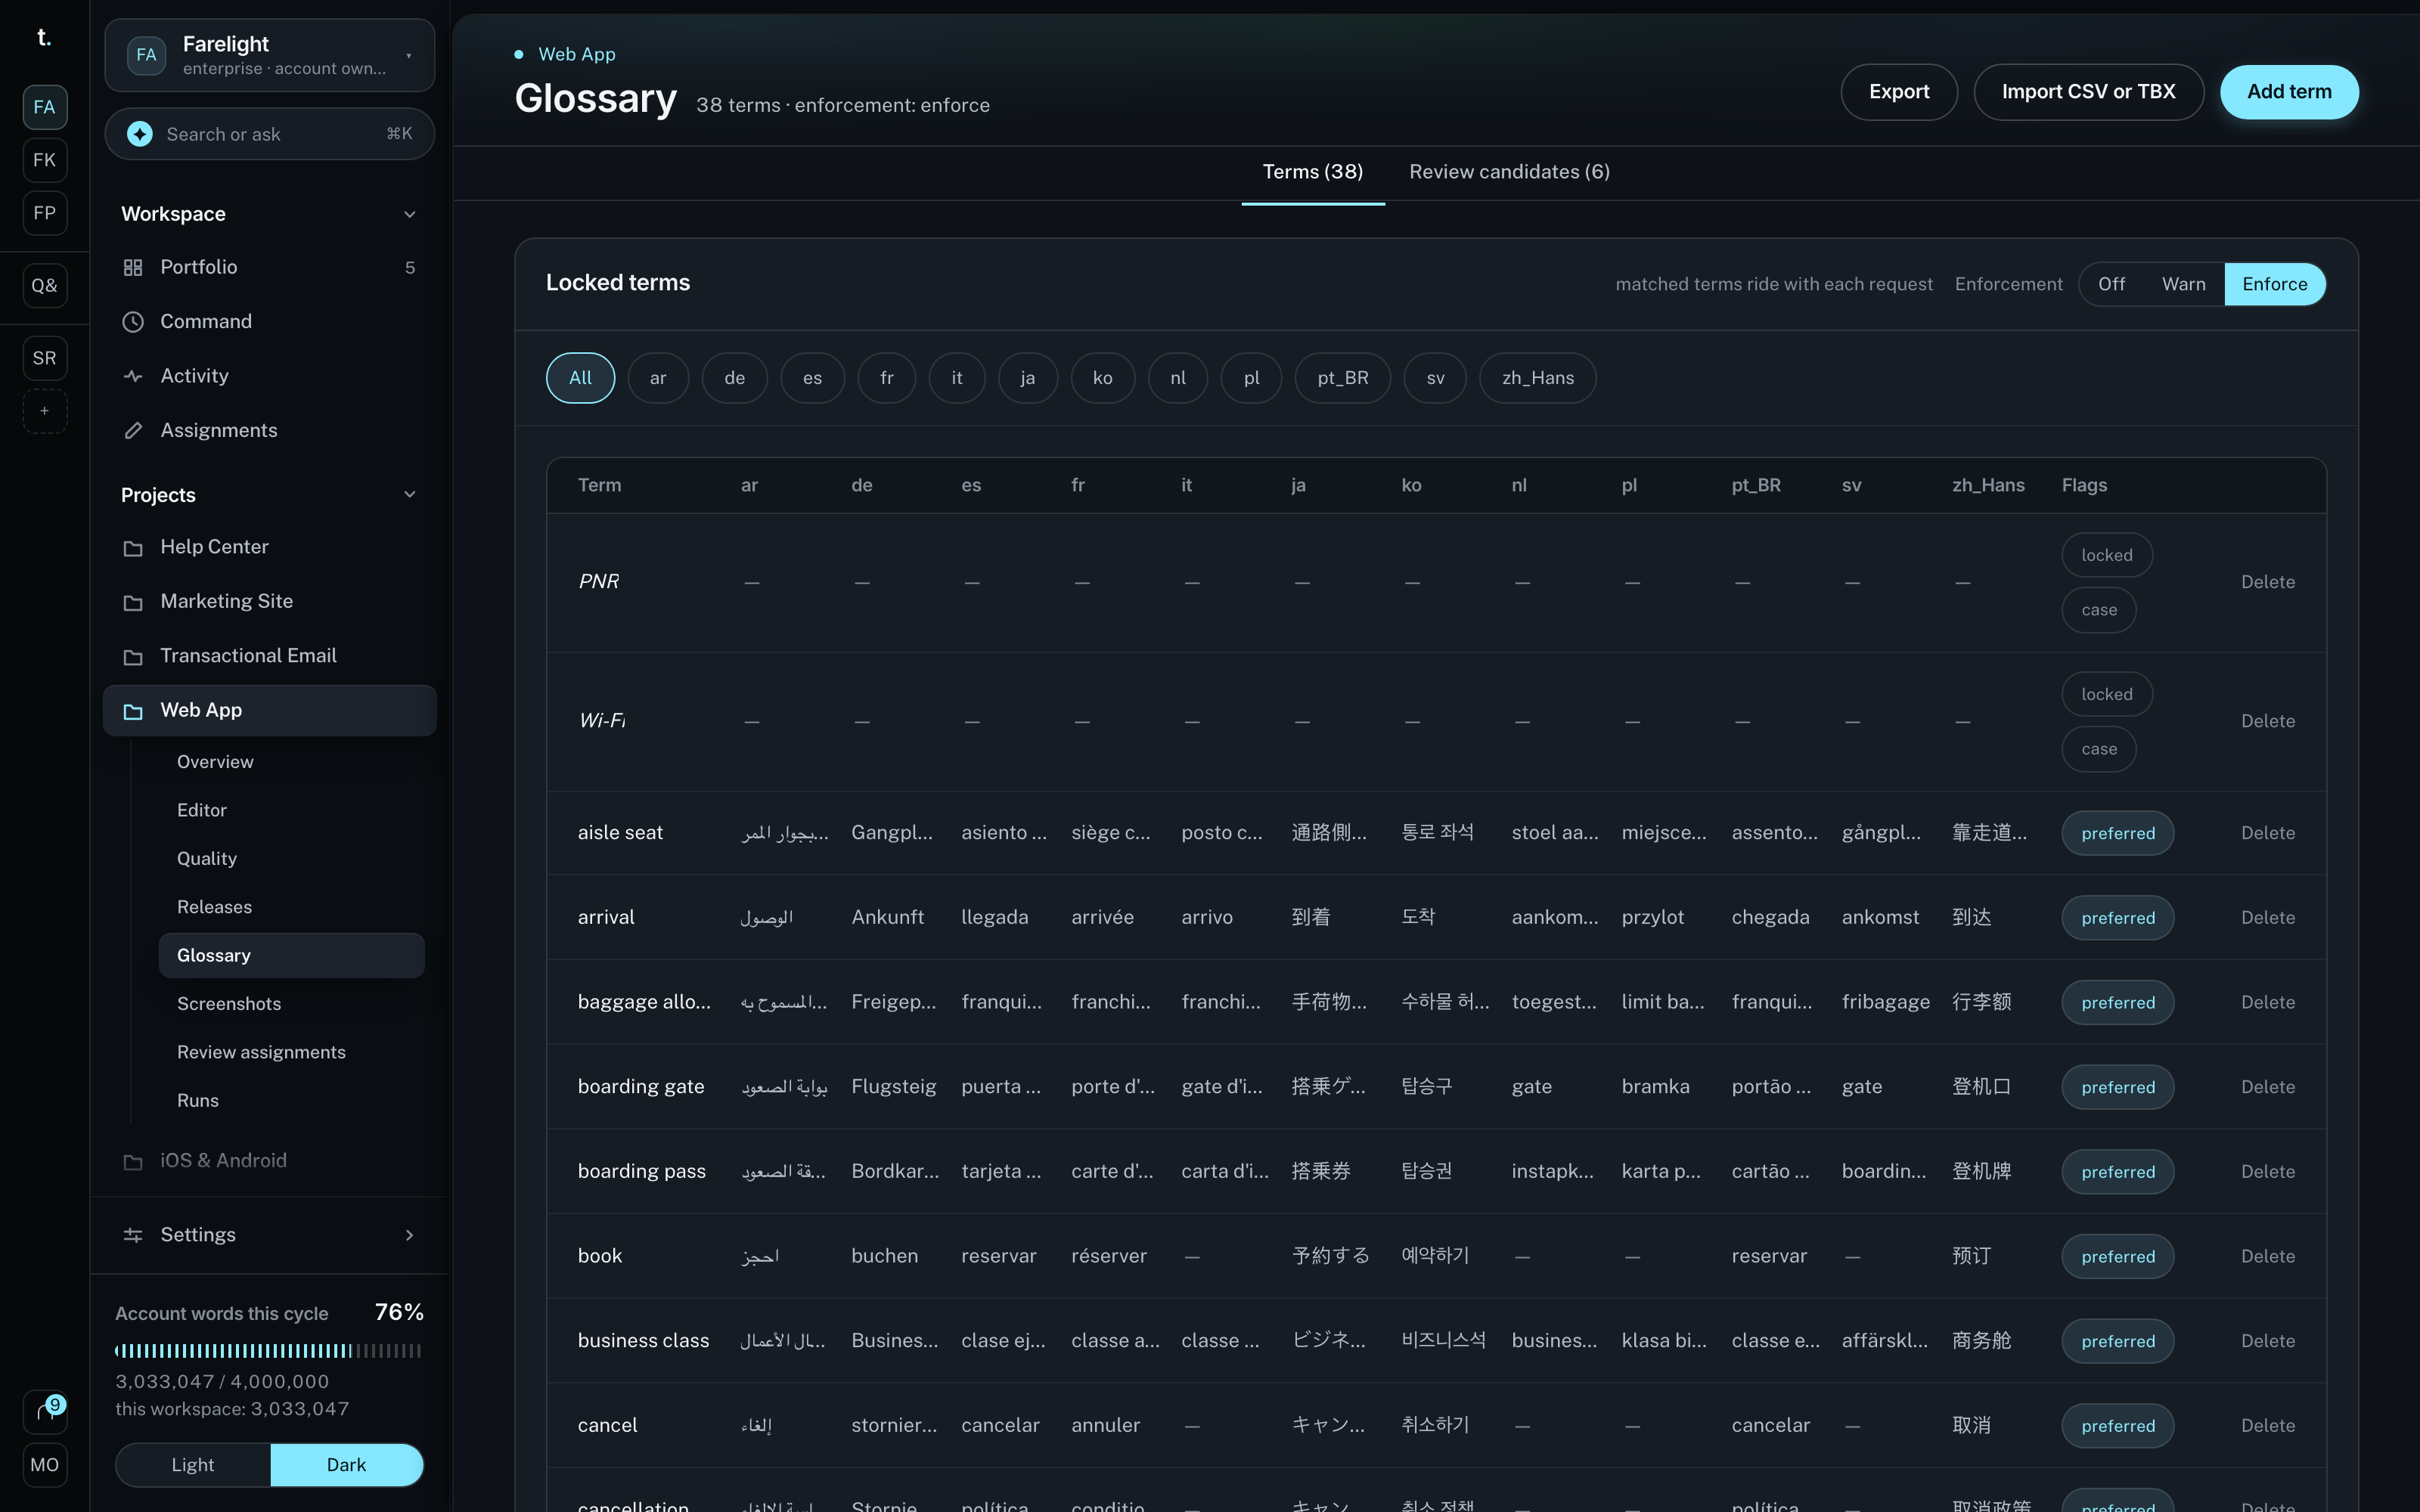Open the Farelight account switcher dropdown

click(270, 55)
